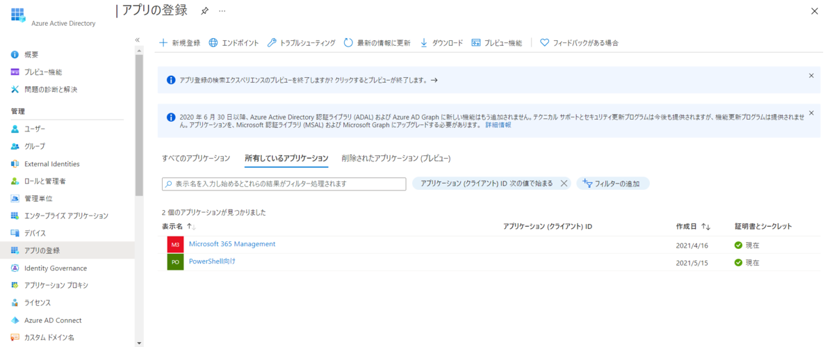Open Microsoft 365 Management app link
The width and height of the screenshot is (834, 347).
(x=232, y=244)
